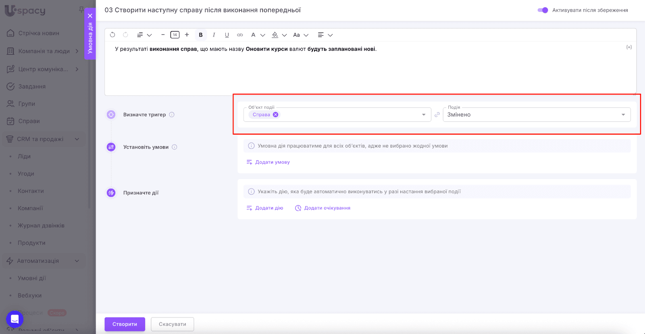645x334 pixels.
Task: Click the undo icon in editor toolbar
Action: pyautogui.click(x=112, y=35)
